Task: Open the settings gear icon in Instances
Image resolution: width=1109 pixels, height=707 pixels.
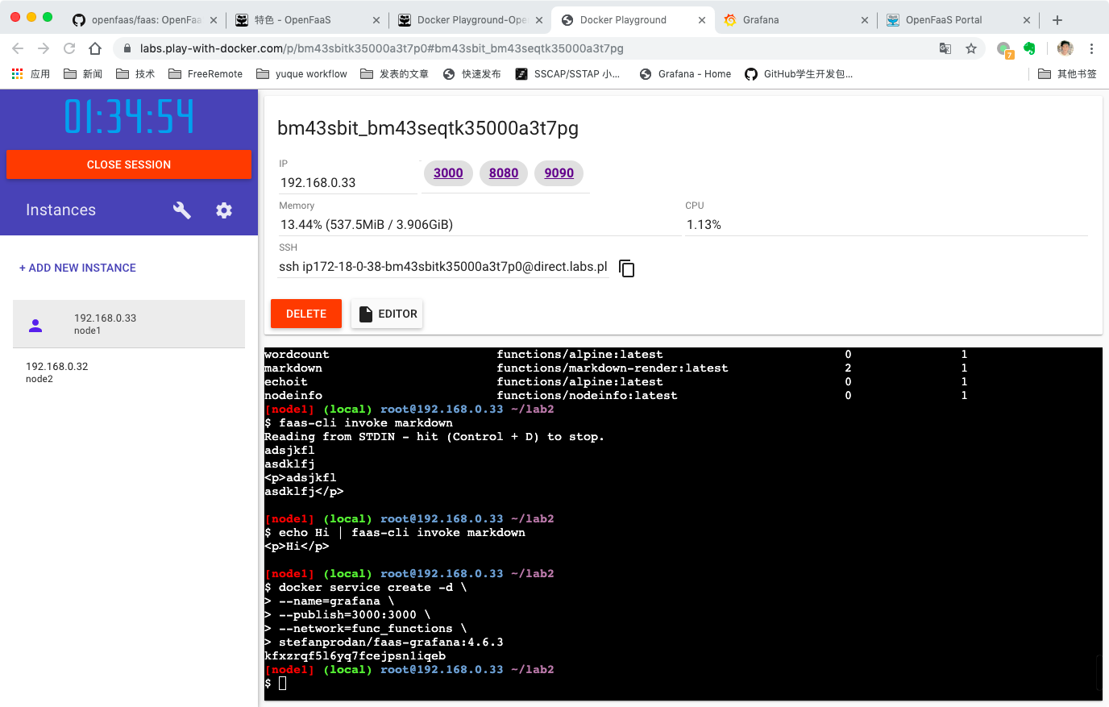Action: [x=224, y=210]
